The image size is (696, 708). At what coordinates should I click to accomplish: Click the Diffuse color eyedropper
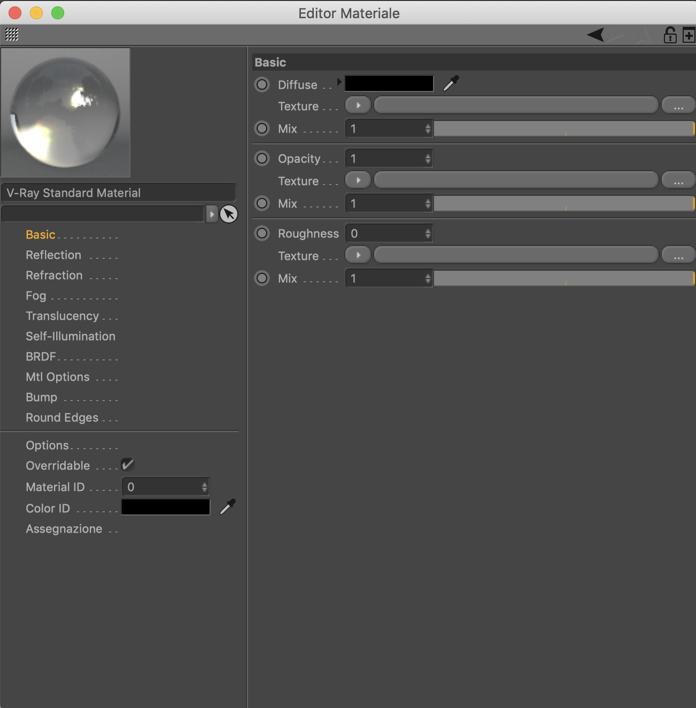451,83
